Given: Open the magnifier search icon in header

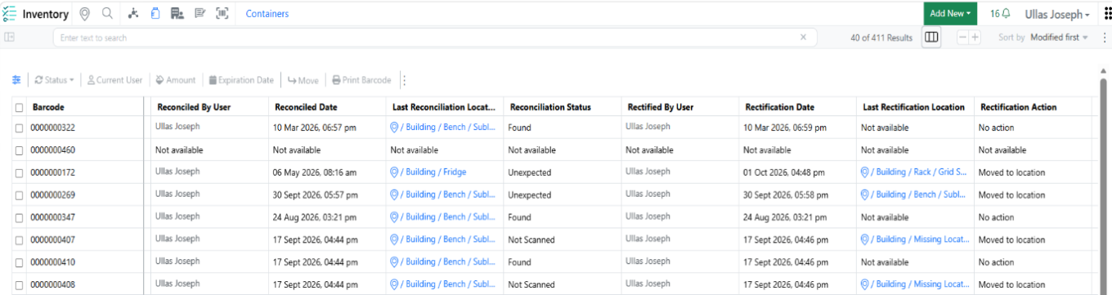Looking at the screenshot, I should click(x=107, y=14).
